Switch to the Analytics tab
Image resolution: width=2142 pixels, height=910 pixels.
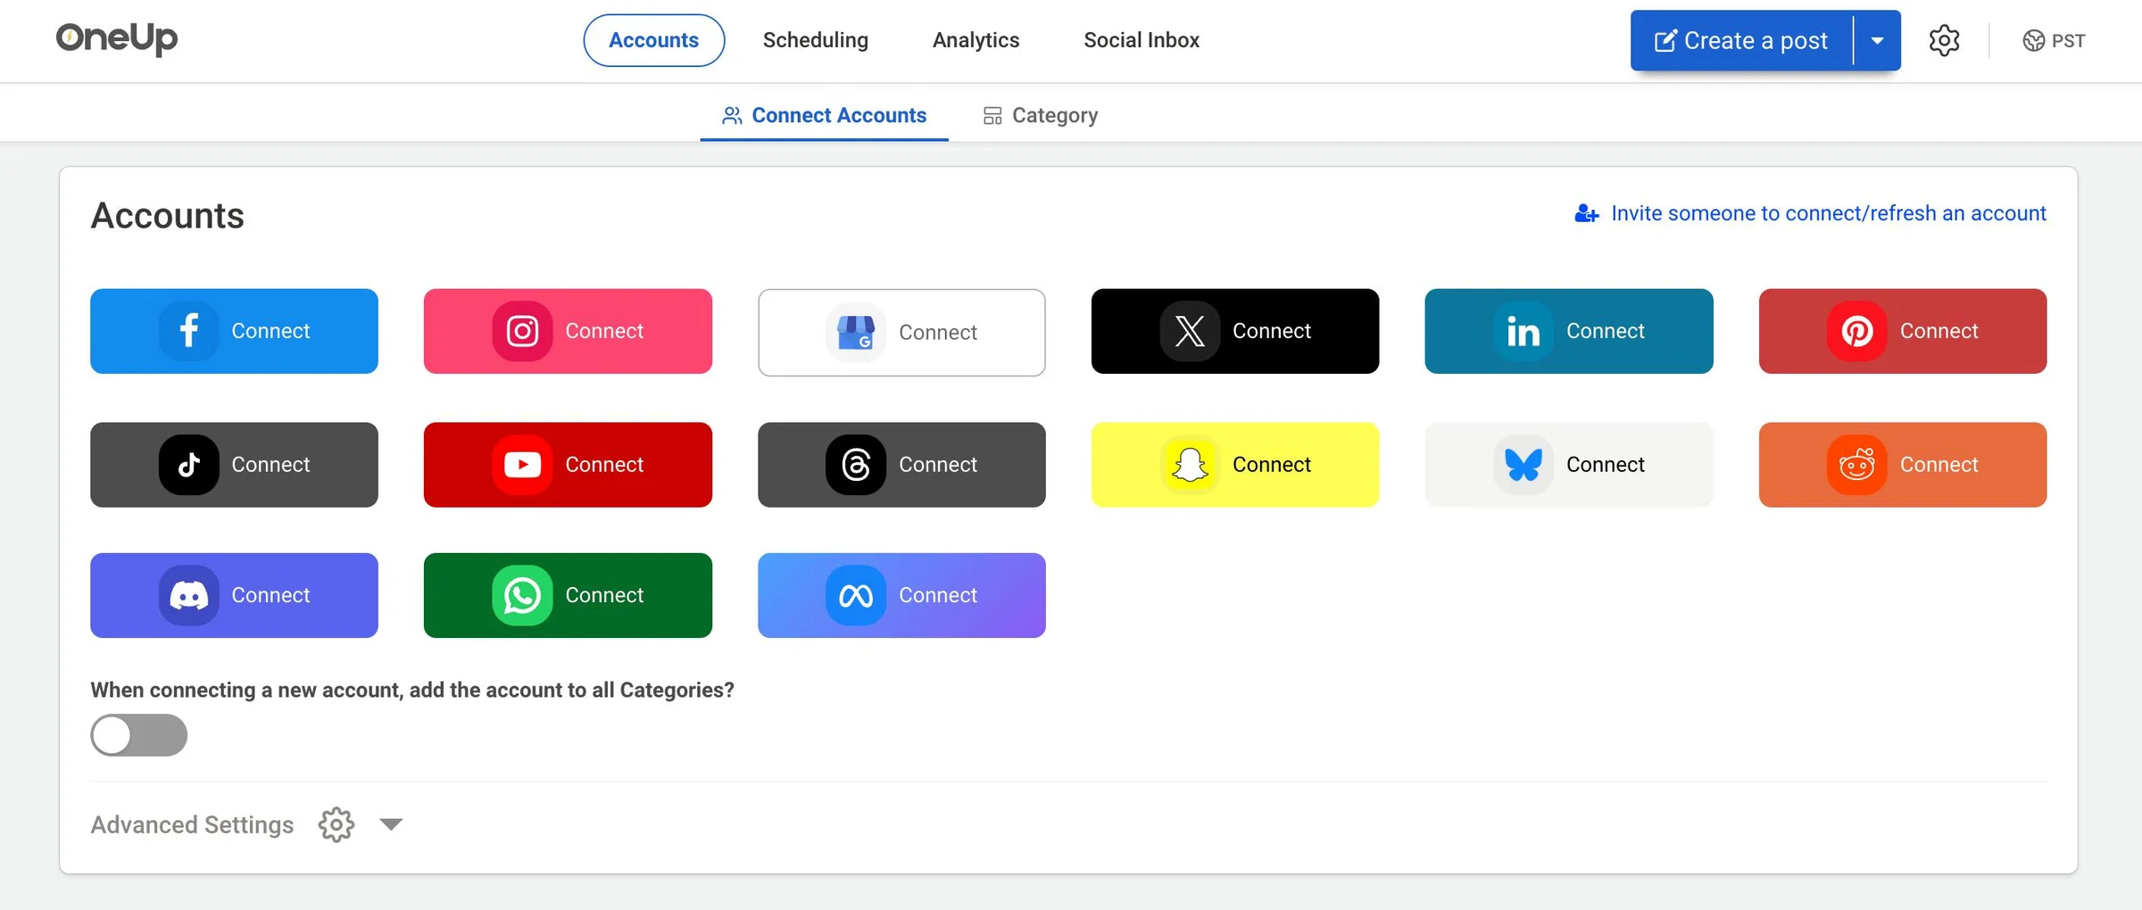[976, 40]
